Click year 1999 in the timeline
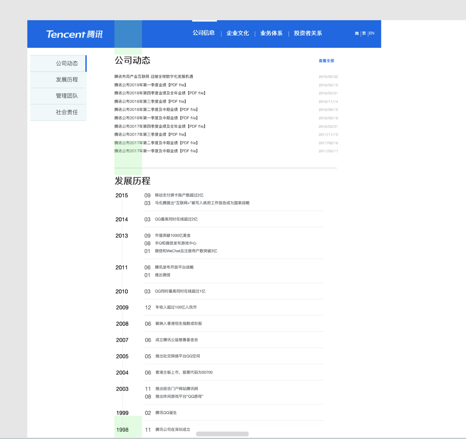This screenshot has width=466, height=439. [x=122, y=413]
